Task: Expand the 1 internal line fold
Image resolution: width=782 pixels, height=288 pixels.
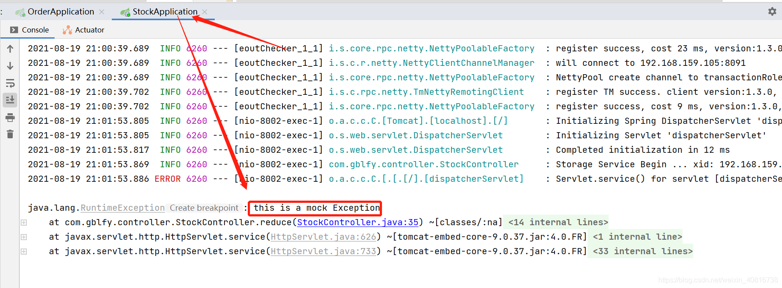Action: tap(637, 237)
